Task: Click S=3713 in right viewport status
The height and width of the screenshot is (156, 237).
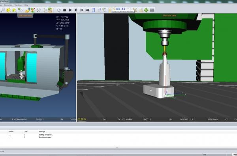Action: 147,119
